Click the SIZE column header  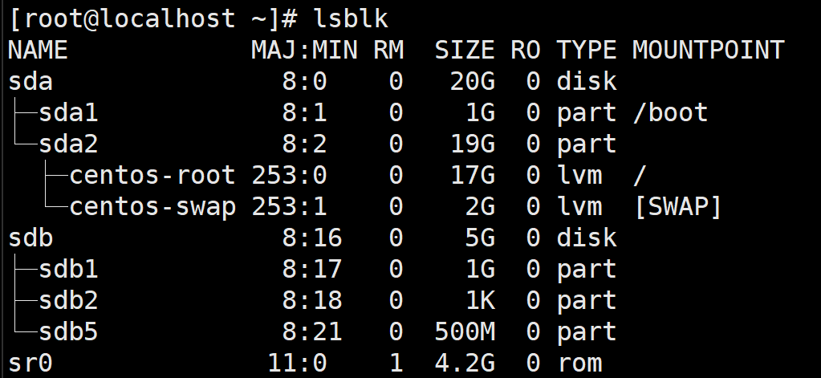[x=465, y=51]
